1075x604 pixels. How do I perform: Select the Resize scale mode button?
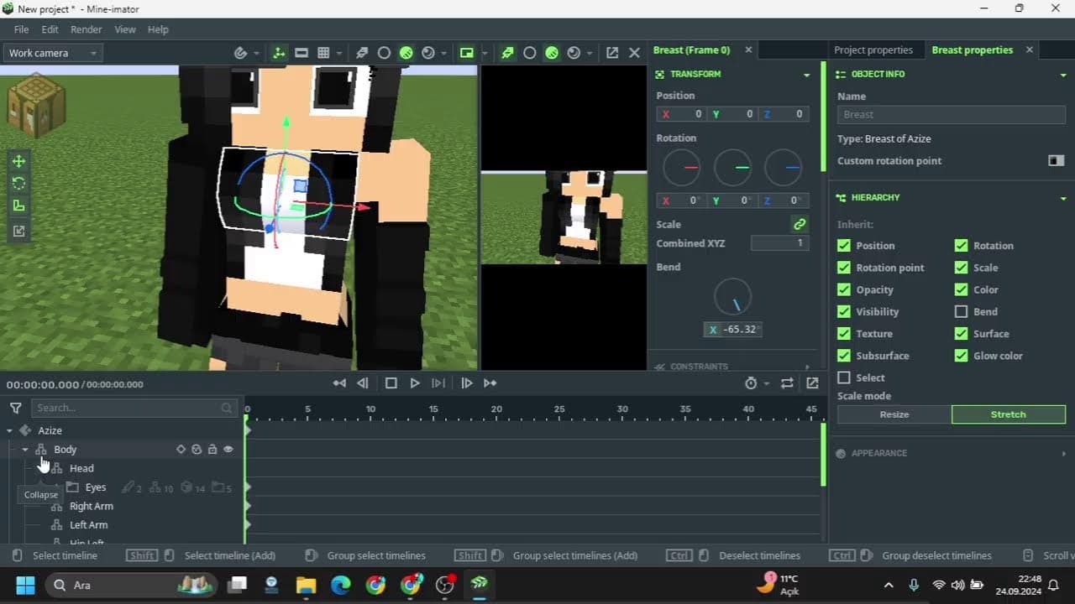894,414
